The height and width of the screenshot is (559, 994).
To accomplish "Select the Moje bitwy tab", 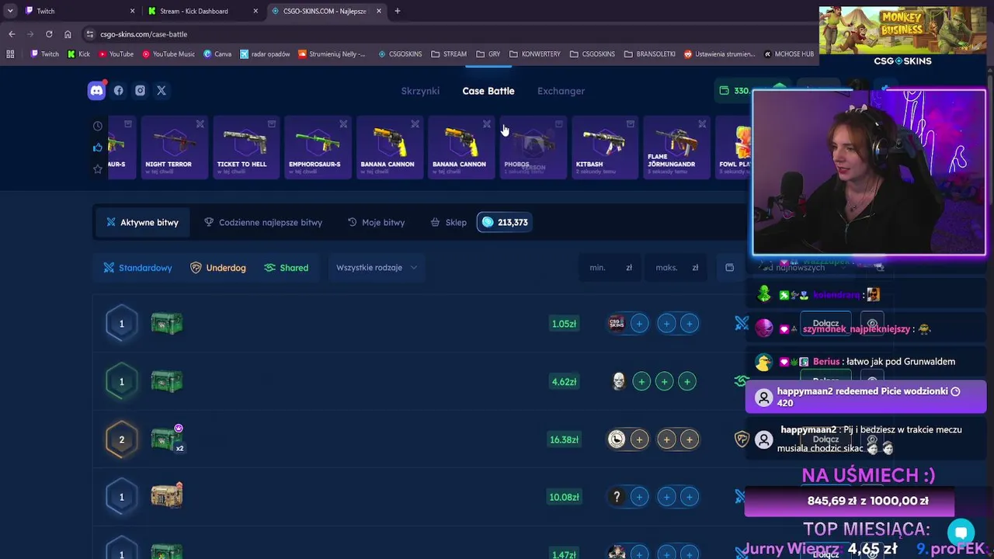I will pos(376,222).
